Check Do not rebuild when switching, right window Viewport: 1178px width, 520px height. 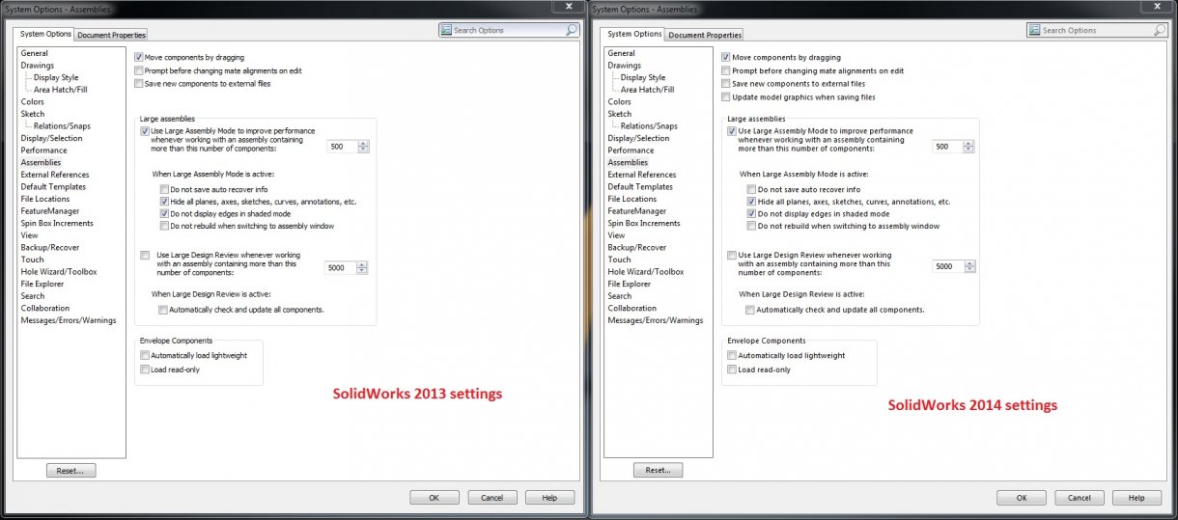click(x=751, y=226)
